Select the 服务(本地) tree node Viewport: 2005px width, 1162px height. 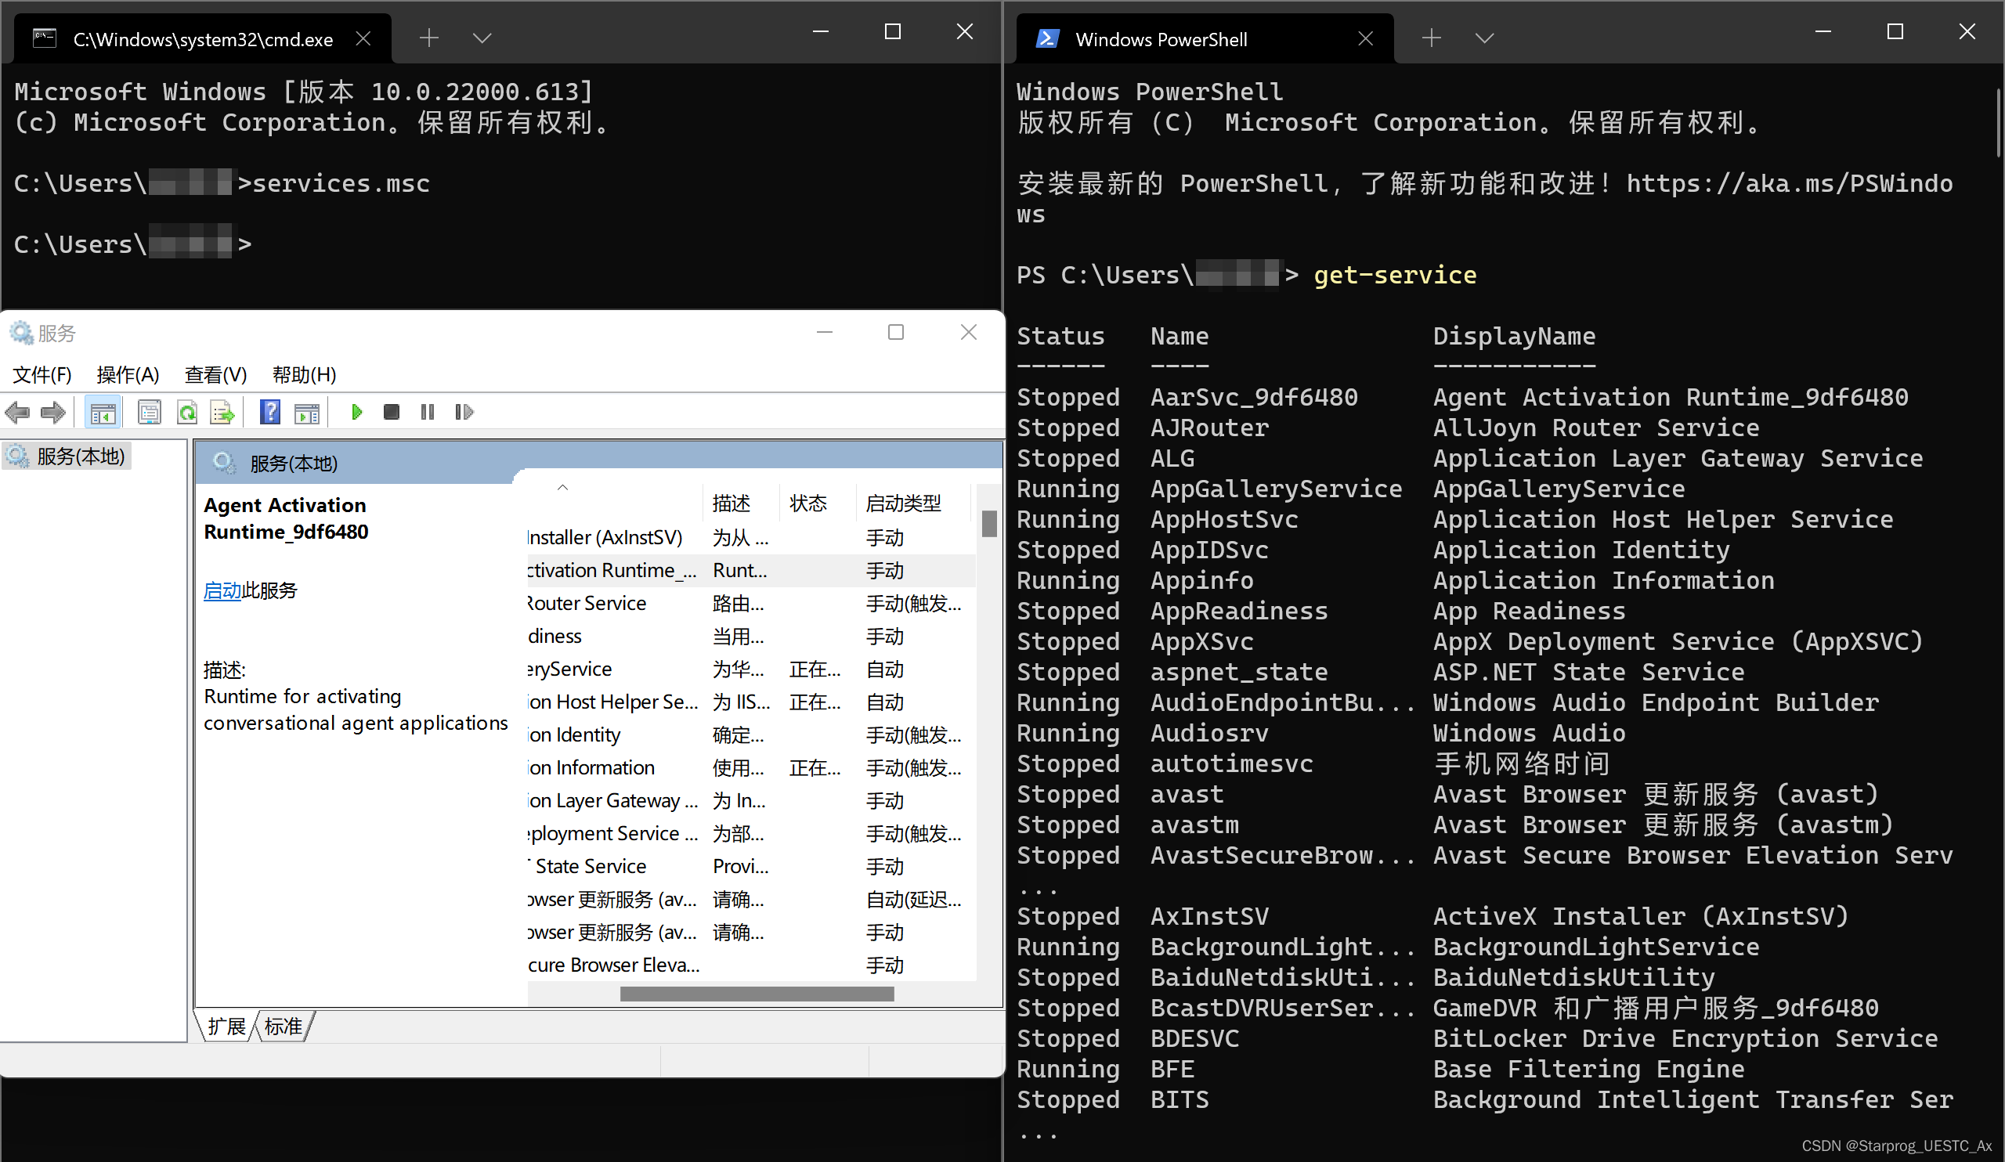click(81, 456)
